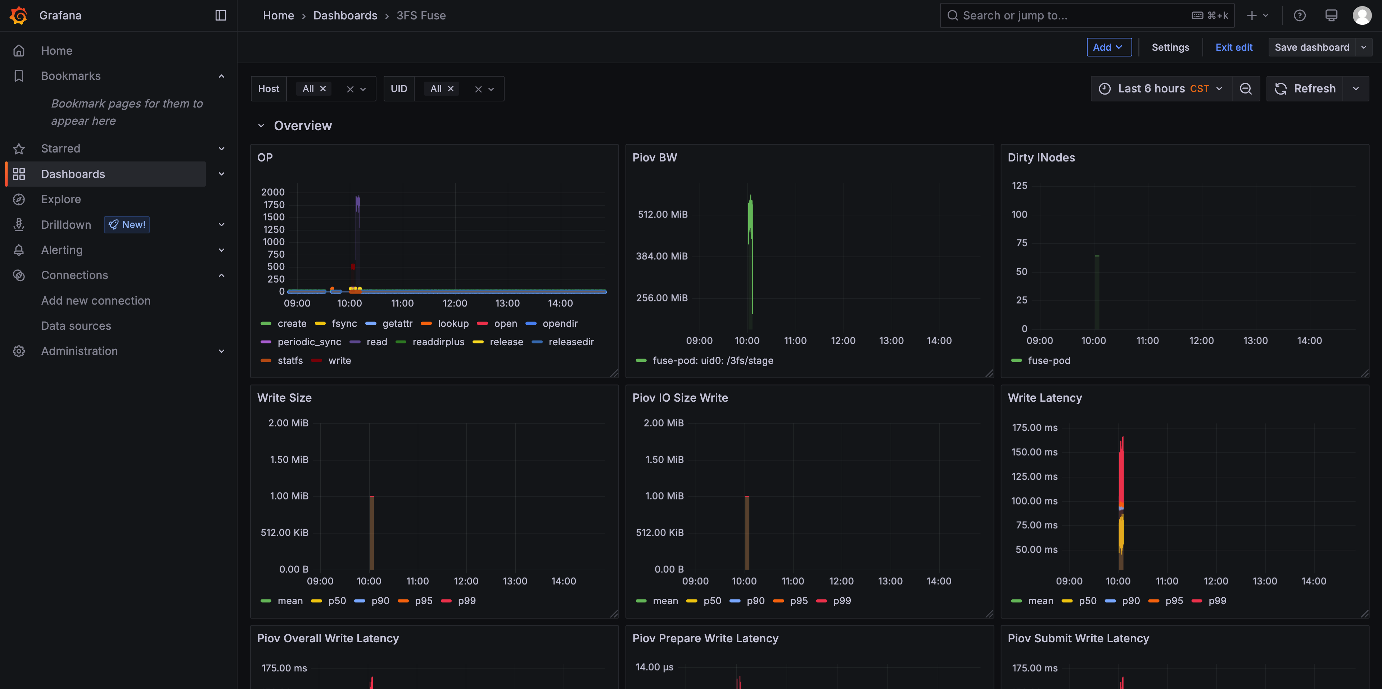Open Explore compass icon in sidebar
Screen dimensions: 1382x689
coord(19,200)
